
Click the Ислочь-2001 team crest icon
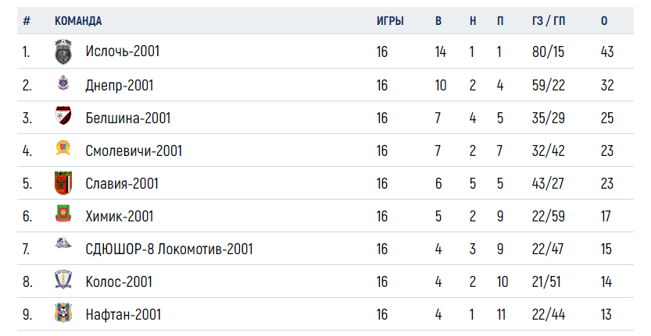tap(63, 51)
